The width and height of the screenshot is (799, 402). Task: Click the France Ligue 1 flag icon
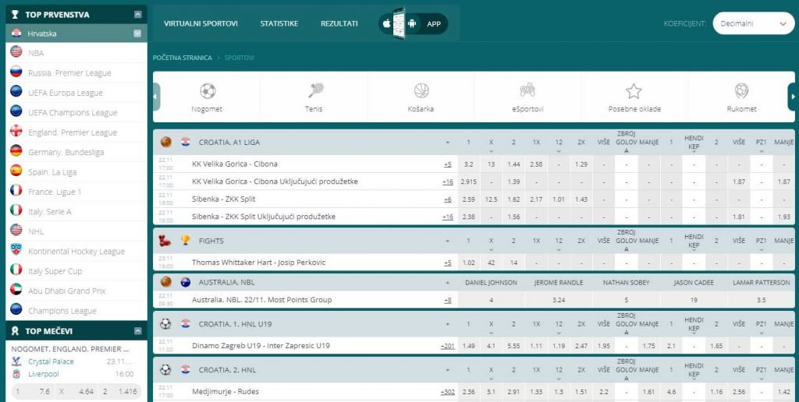coord(16,191)
